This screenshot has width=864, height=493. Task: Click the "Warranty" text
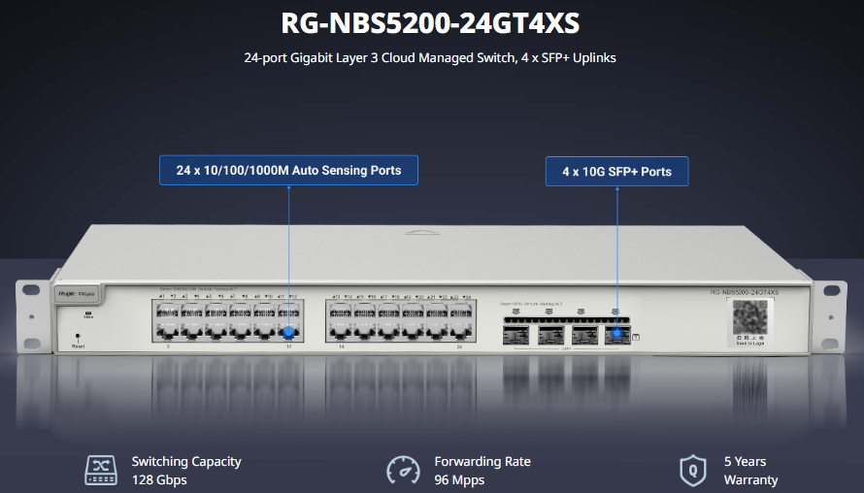751,479
